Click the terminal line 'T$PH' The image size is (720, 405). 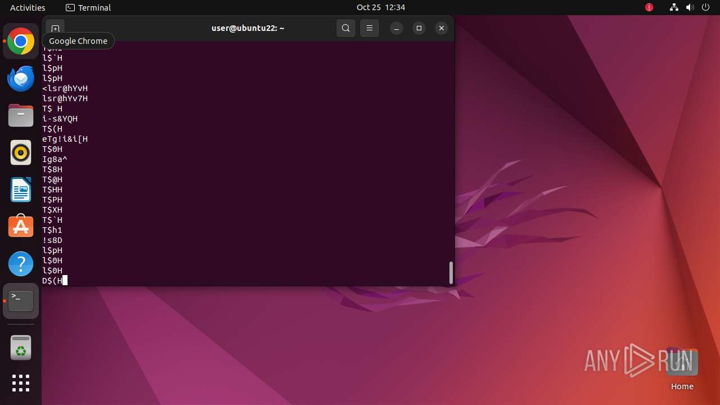(52, 200)
